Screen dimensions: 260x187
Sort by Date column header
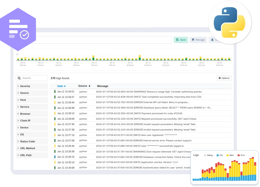[62, 86]
